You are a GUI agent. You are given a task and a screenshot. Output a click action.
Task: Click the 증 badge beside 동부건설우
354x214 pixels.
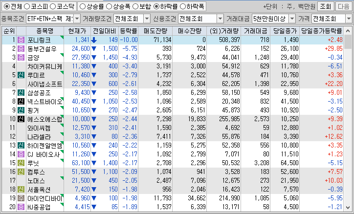pyautogui.click(x=21, y=49)
